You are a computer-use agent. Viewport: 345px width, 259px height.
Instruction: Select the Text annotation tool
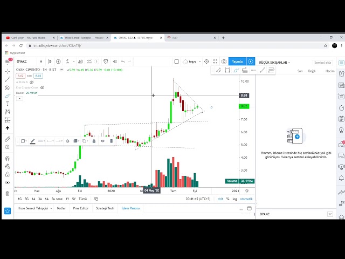[8, 104]
